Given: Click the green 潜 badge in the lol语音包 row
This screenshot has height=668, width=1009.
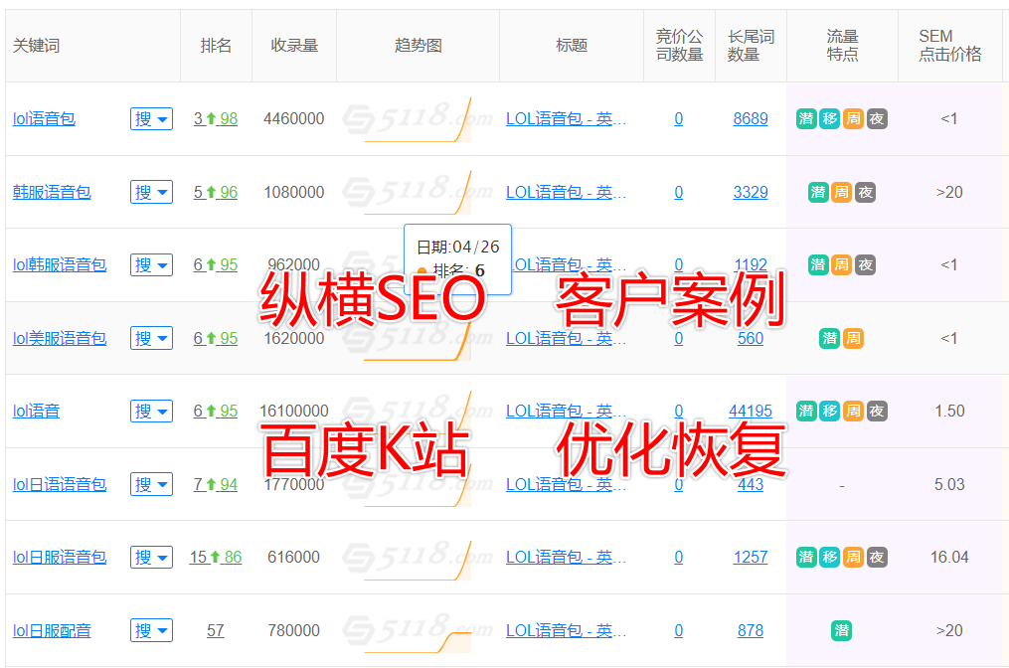Looking at the screenshot, I should (805, 117).
